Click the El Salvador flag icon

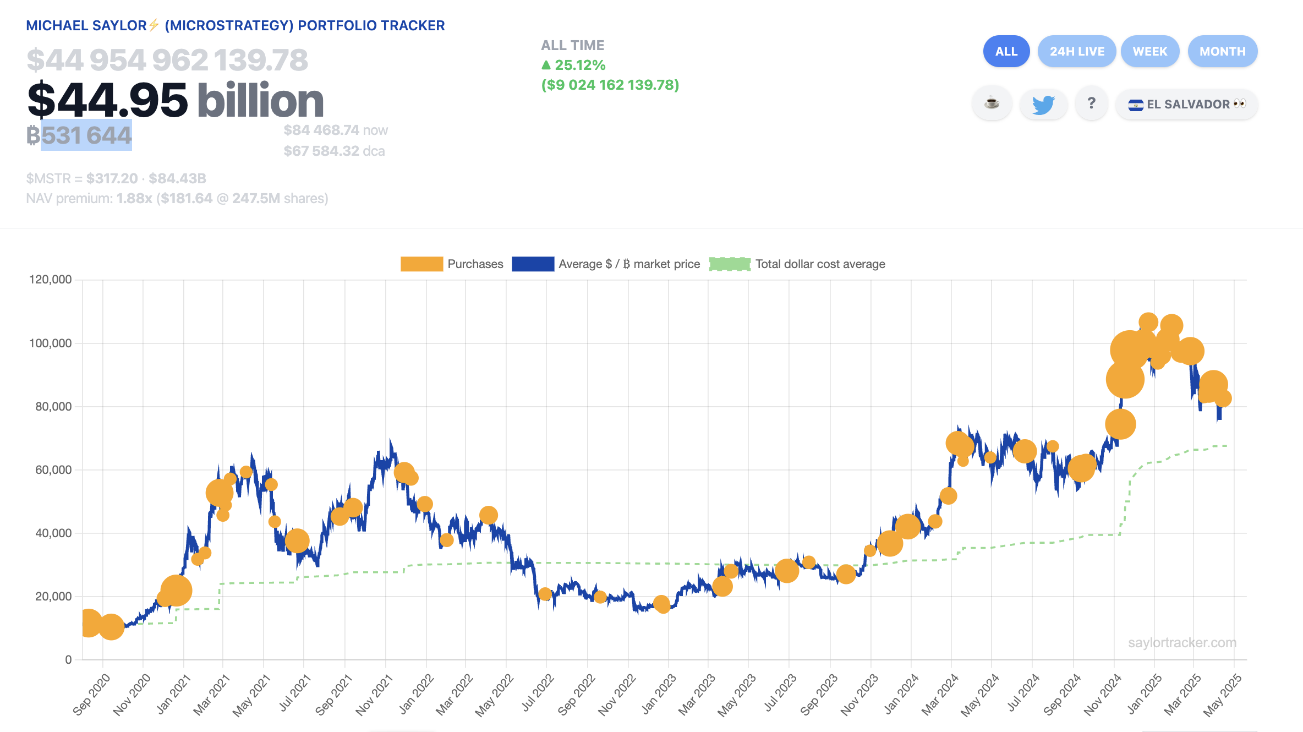[x=1136, y=104]
